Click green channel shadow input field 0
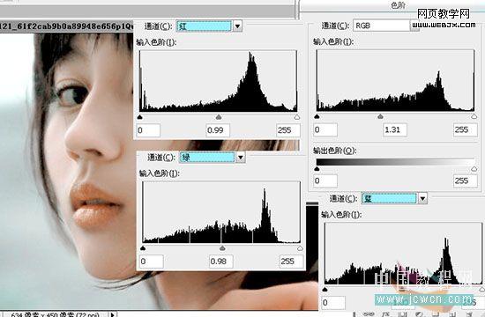Viewport: 485px width, 317px height. coord(152,262)
